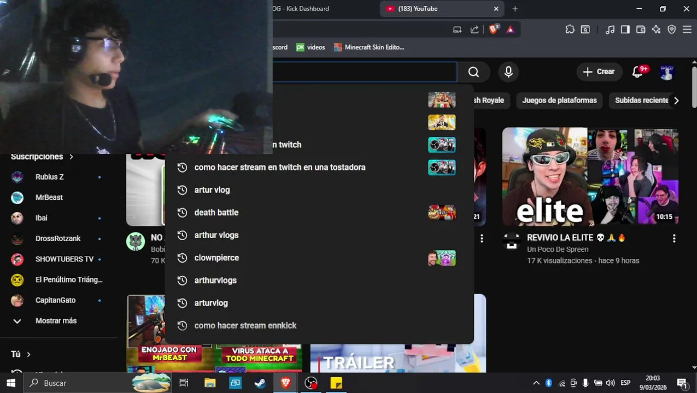Click the clownpierce suggestion thumbnail
This screenshot has width=697, height=393.
tap(442, 258)
